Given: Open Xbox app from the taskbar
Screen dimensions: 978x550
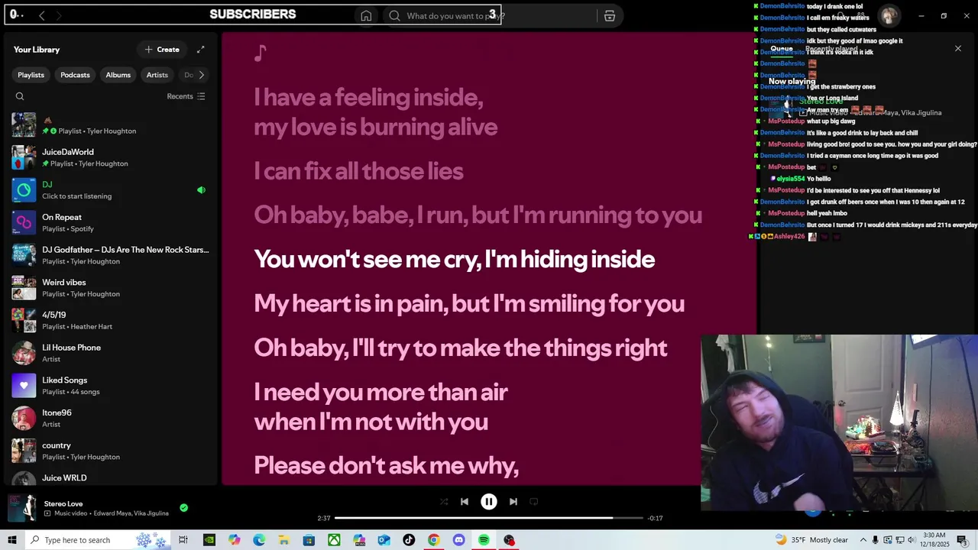Looking at the screenshot, I should (334, 540).
